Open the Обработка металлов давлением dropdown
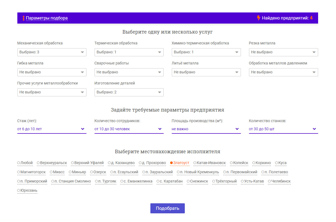This screenshot has height=222, width=336. [x=283, y=72]
